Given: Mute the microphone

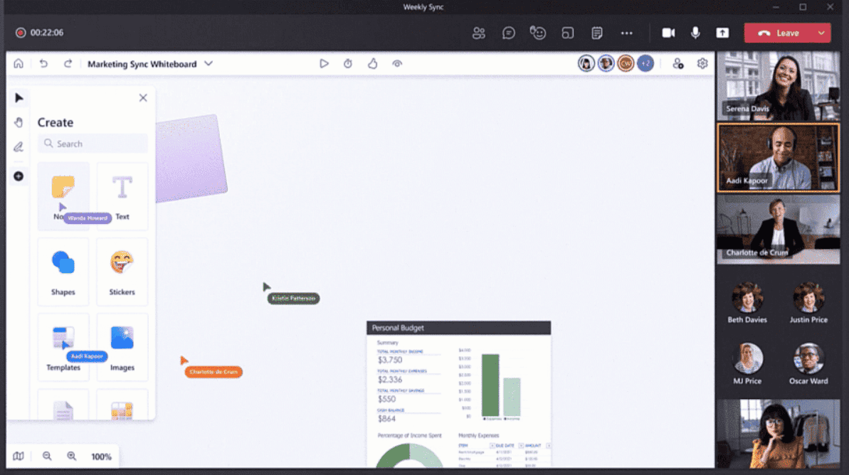Looking at the screenshot, I should pos(695,33).
